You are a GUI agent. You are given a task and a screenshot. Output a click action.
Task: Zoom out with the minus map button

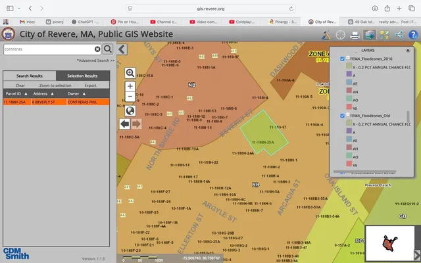(130, 97)
